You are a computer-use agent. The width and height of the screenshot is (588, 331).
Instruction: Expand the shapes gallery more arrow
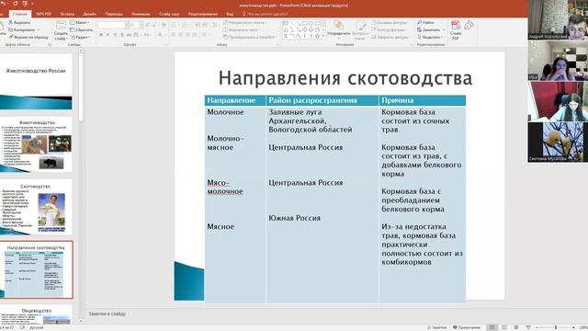click(323, 36)
